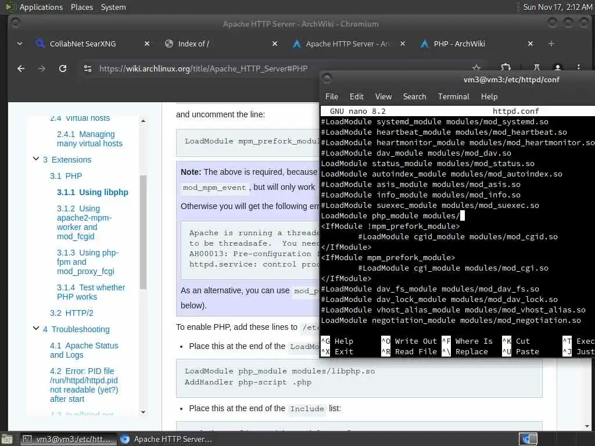Switch to Apache HTTP Server taskbar entry
Image resolution: width=595 pixels, height=446 pixels.
166,439
